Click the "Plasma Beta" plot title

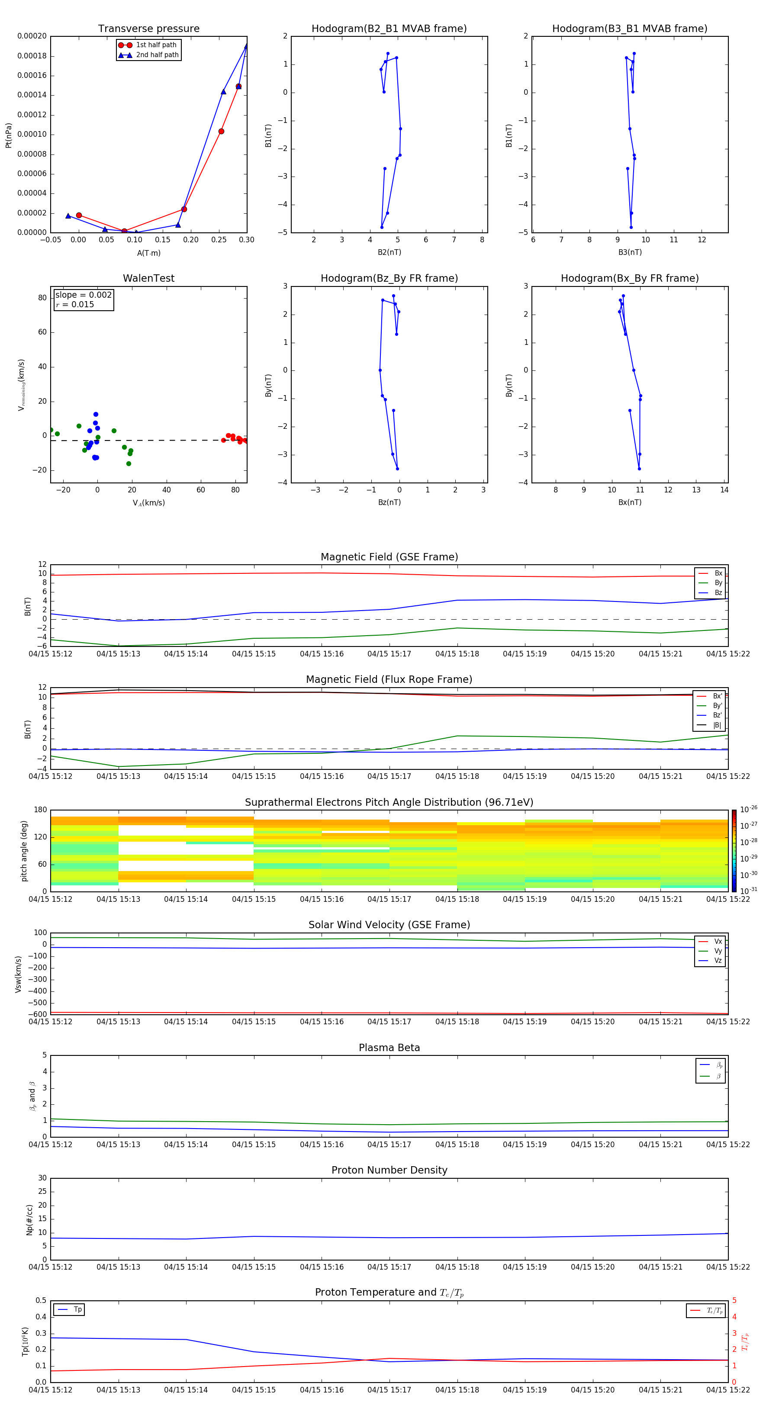point(389,1048)
